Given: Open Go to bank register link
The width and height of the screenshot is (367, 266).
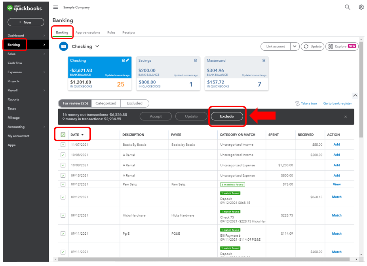Looking at the screenshot, I should pos(338,103).
